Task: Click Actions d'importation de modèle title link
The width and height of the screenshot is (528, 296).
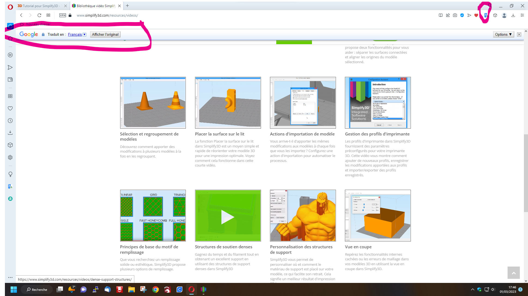Action: [x=302, y=134]
